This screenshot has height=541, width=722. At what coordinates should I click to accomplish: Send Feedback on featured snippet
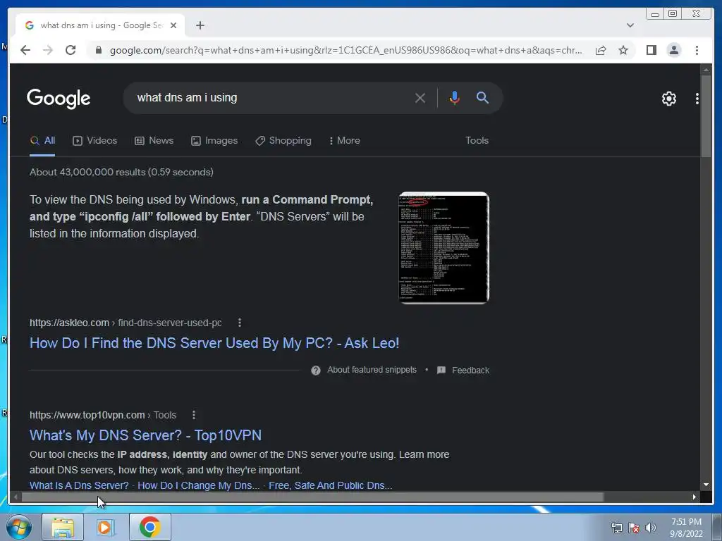[x=463, y=371]
